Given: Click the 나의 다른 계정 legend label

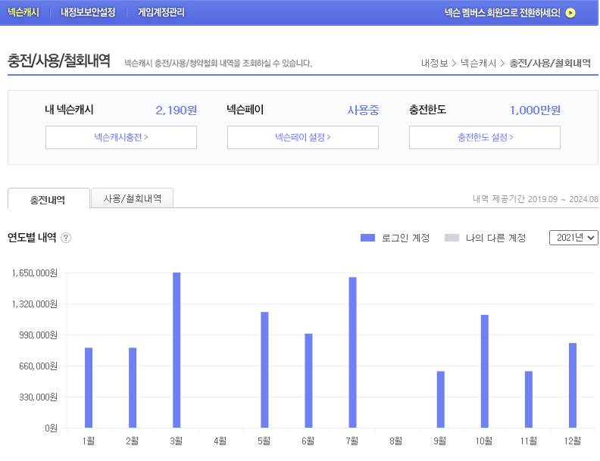Looking at the screenshot, I should point(495,238).
